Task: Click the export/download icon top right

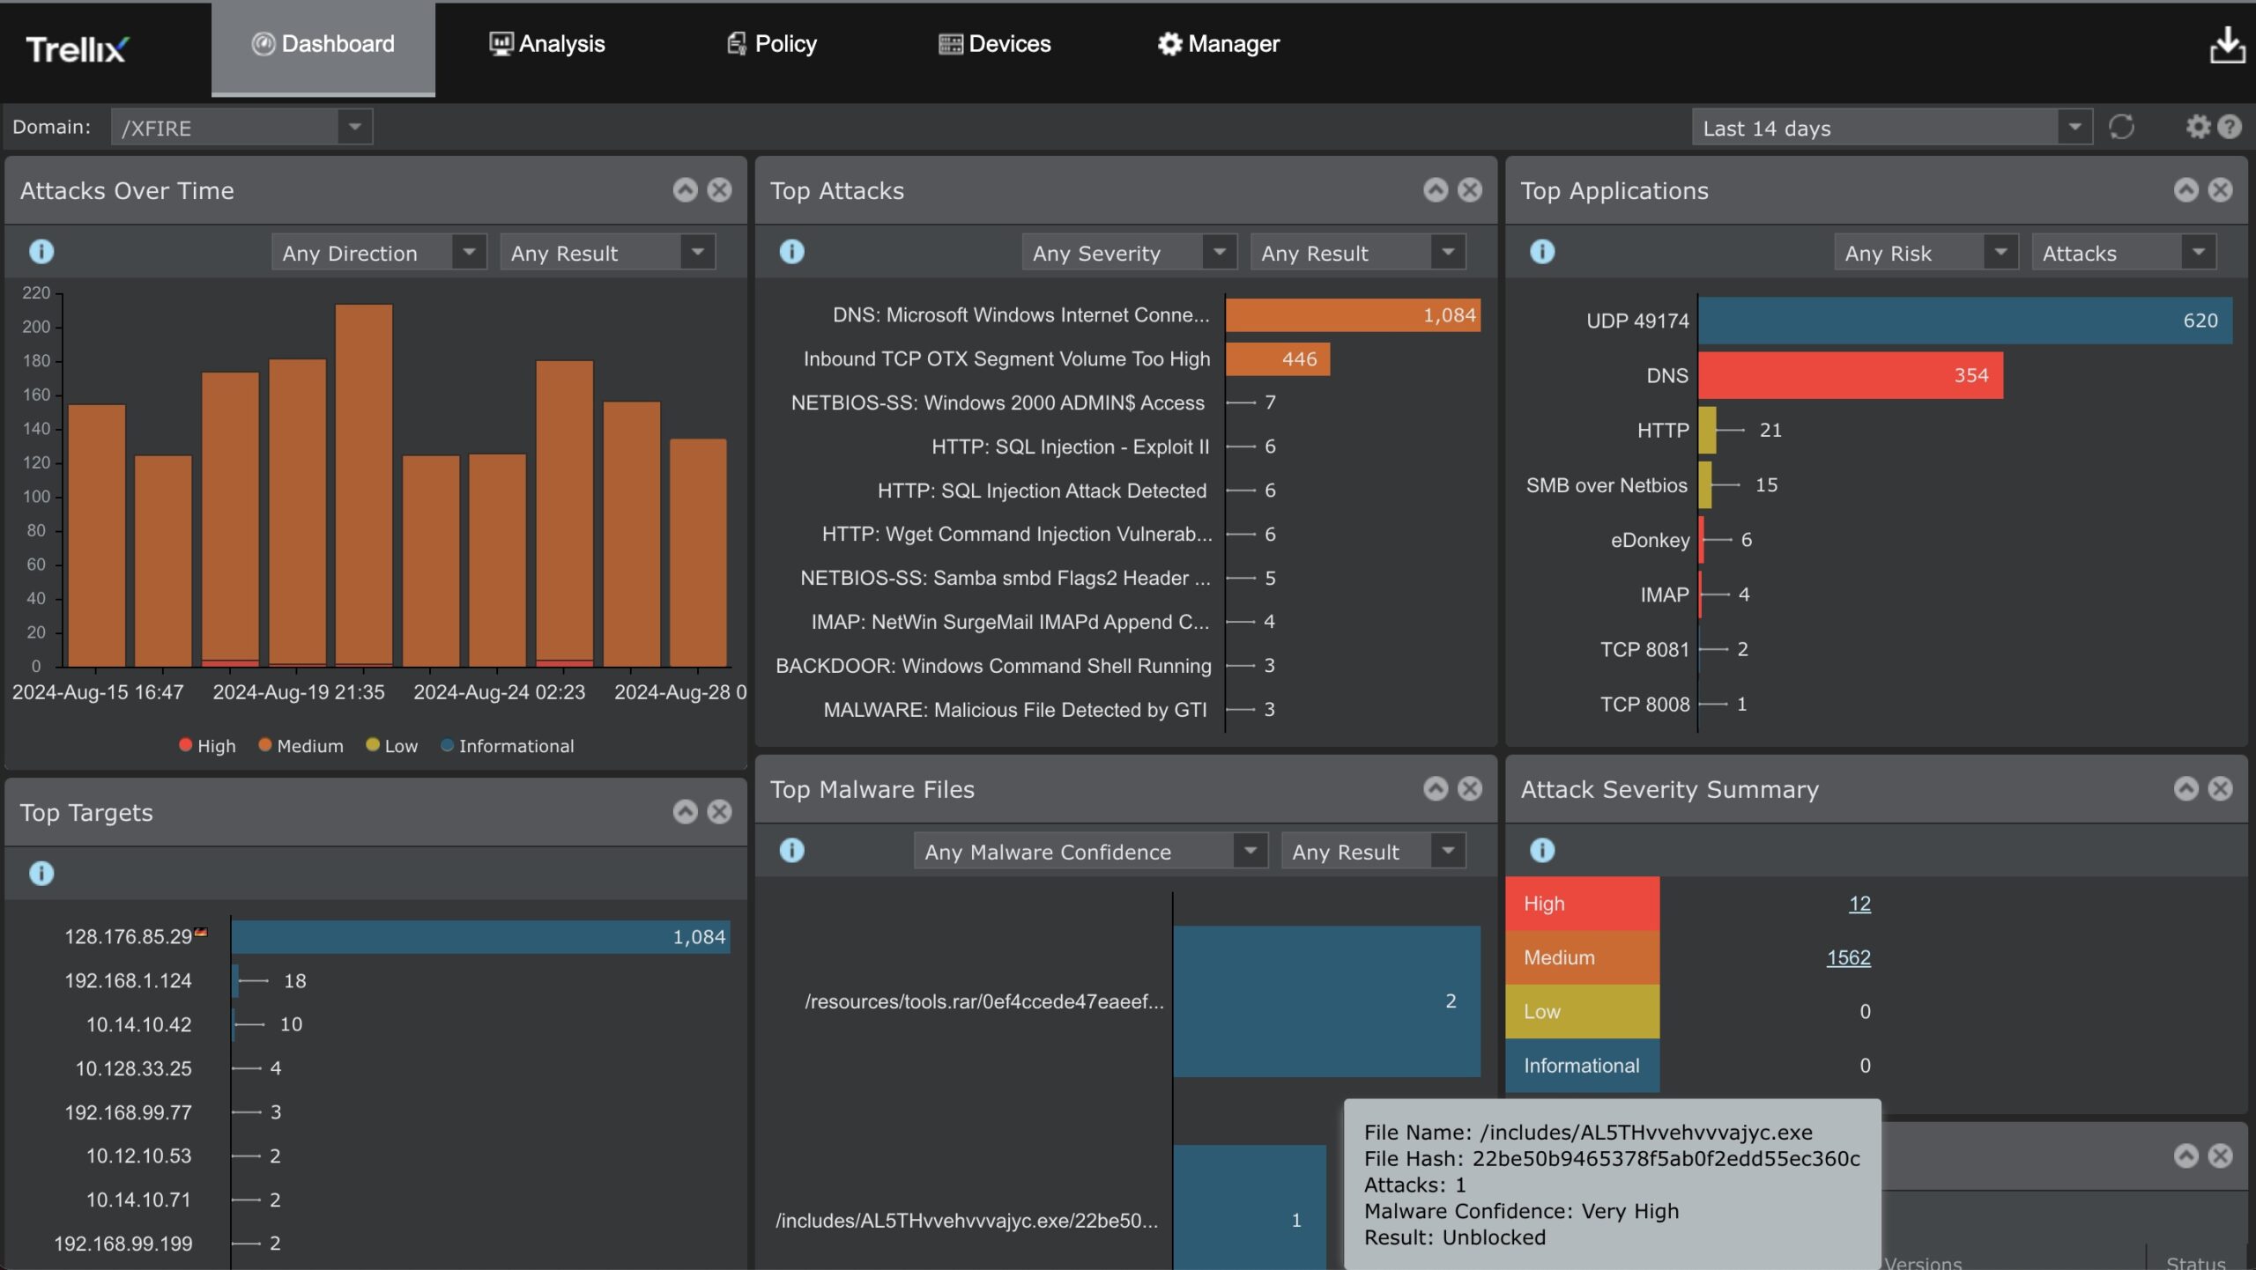Action: click(x=2228, y=45)
